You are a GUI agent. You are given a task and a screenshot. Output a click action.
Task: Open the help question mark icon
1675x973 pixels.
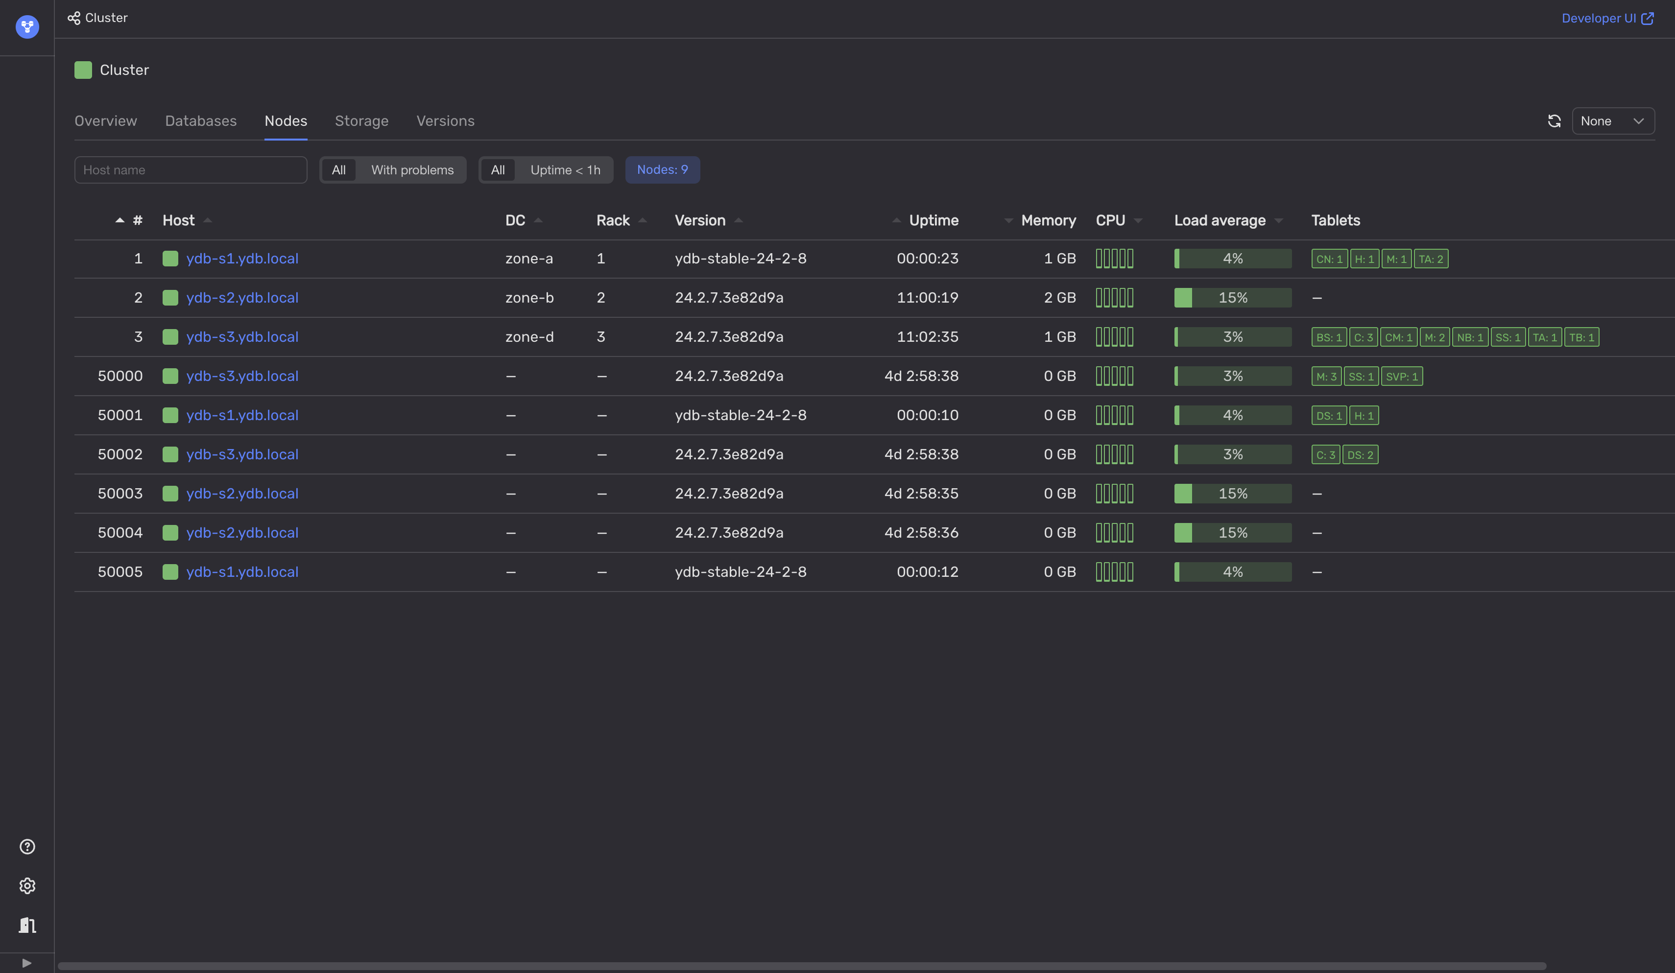[x=27, y=847]
